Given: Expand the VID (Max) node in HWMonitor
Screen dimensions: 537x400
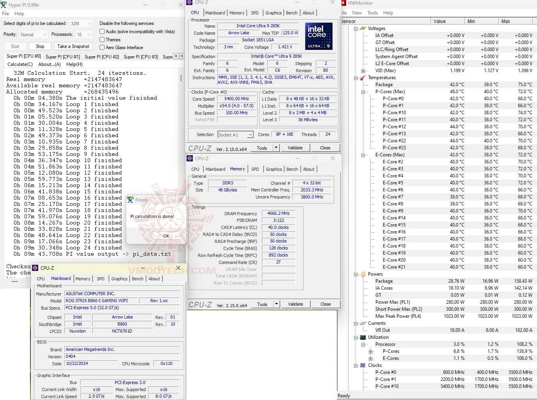Looking at the screenshot, I should pyautogui.click(x=363, y=71).
